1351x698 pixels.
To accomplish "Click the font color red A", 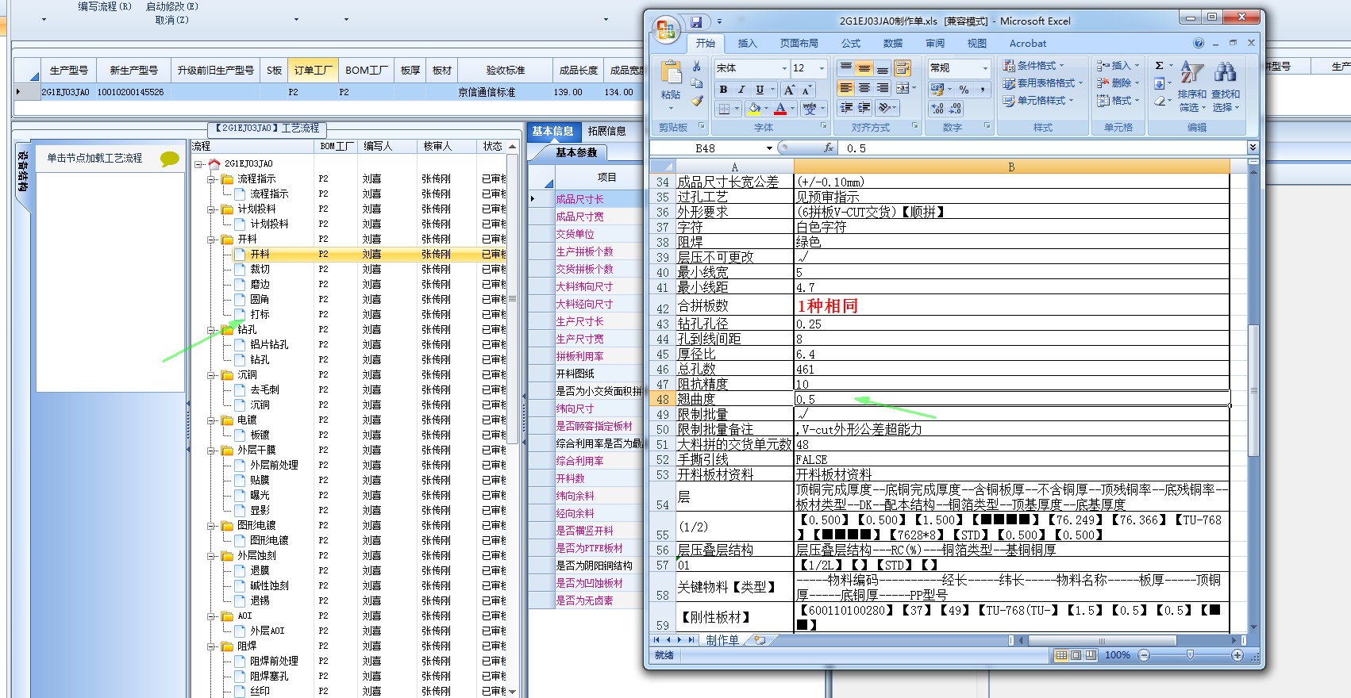I will click(x=780, y=109).
